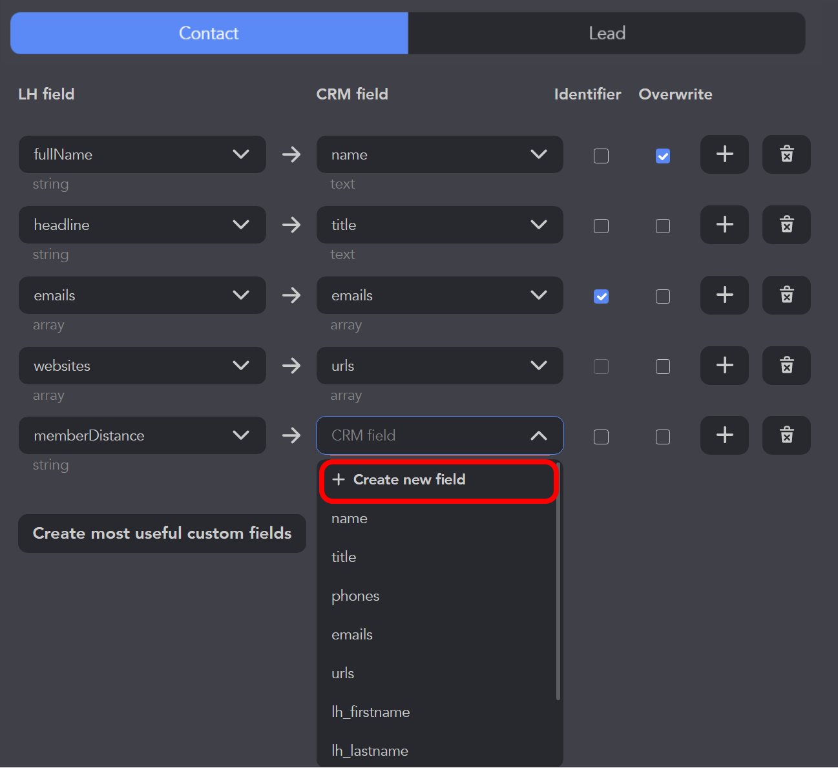Screen dimensions: 838x768
Task: Uncheck Identifier for emails row
Action: [601, 296]
